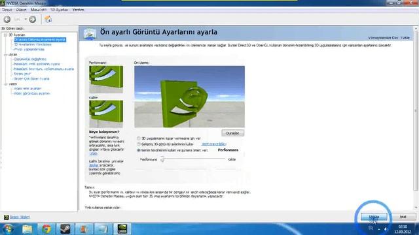Click the Uygula button

click(x=374, y=217)
